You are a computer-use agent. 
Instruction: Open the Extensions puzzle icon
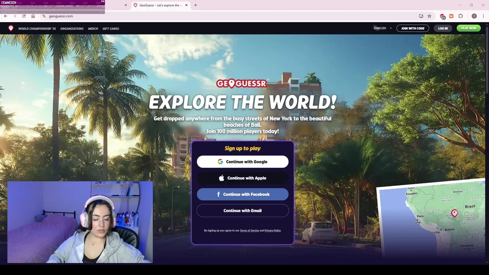pyautogui.click(x=460, y=16)
